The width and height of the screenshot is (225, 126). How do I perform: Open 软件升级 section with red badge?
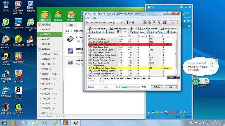[x=58, y=16]
